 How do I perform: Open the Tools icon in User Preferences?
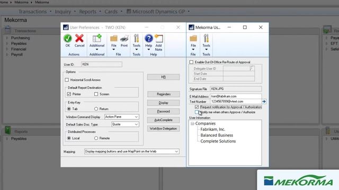137,39
